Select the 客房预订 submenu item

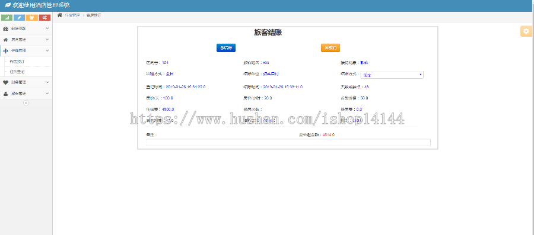(17, 62)
